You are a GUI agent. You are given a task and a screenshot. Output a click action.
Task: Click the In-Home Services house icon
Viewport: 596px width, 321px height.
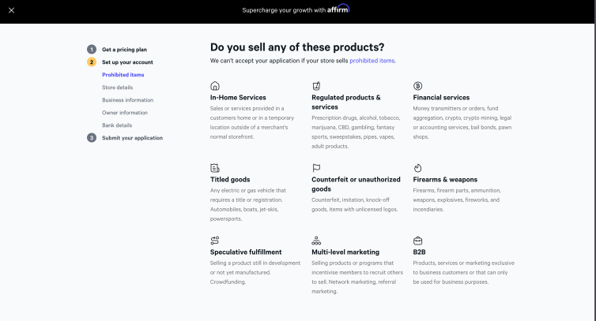click(215, 86)
